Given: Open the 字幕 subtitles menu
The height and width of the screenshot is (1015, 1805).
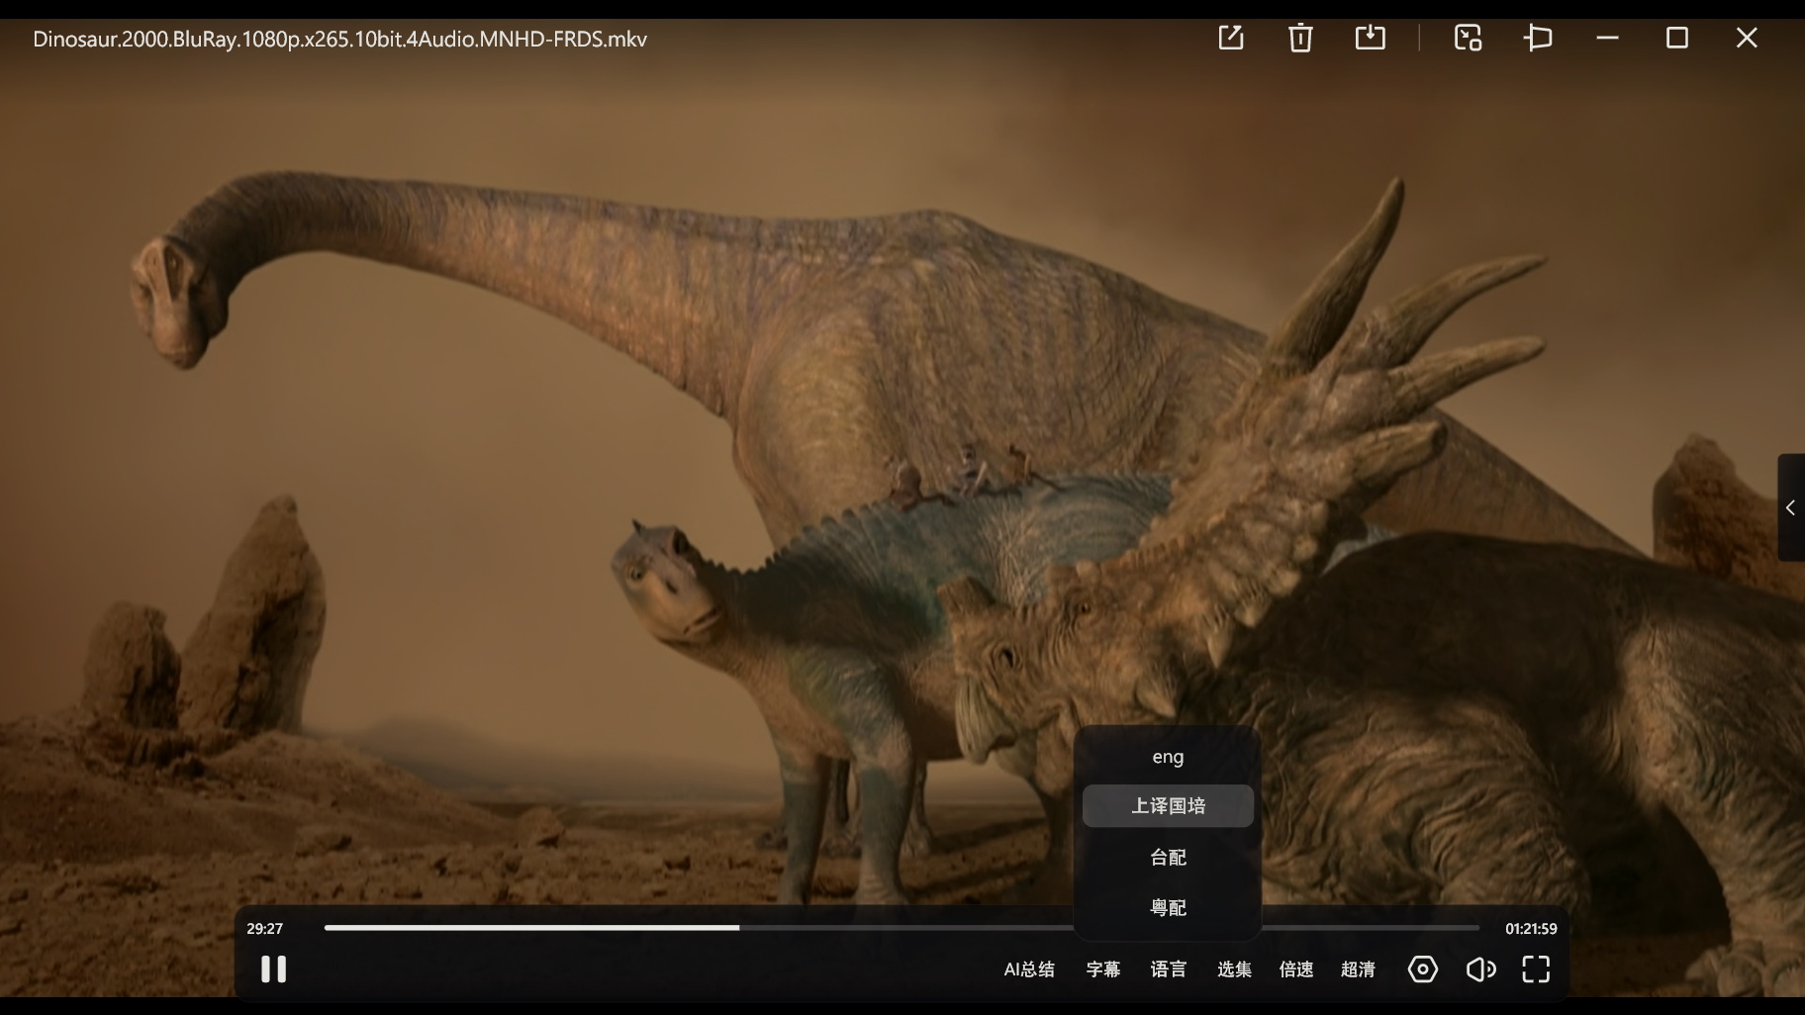Looking at the screenshot, I should click(x=1102, y=969).
